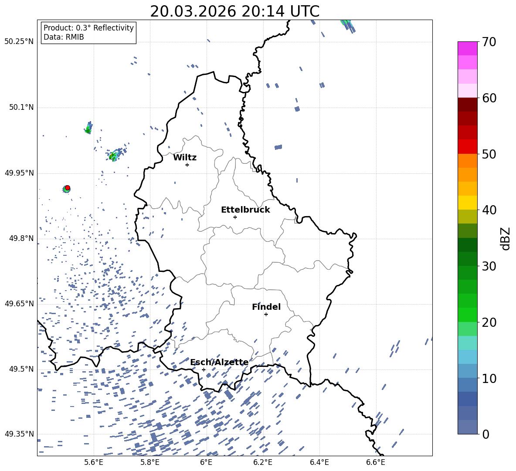516x471 pixels.
Task: Click the dBZ colorbar axis label
Action: pyautogui.click(x=506, y=238)
